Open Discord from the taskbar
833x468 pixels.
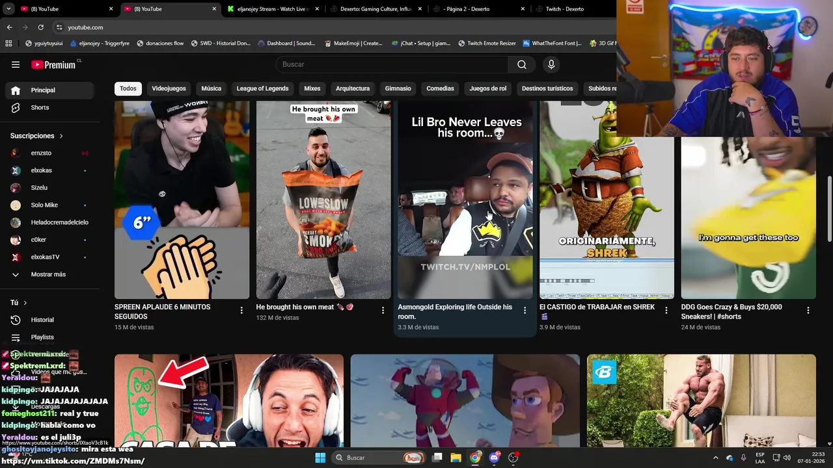[x=494, y=458]
